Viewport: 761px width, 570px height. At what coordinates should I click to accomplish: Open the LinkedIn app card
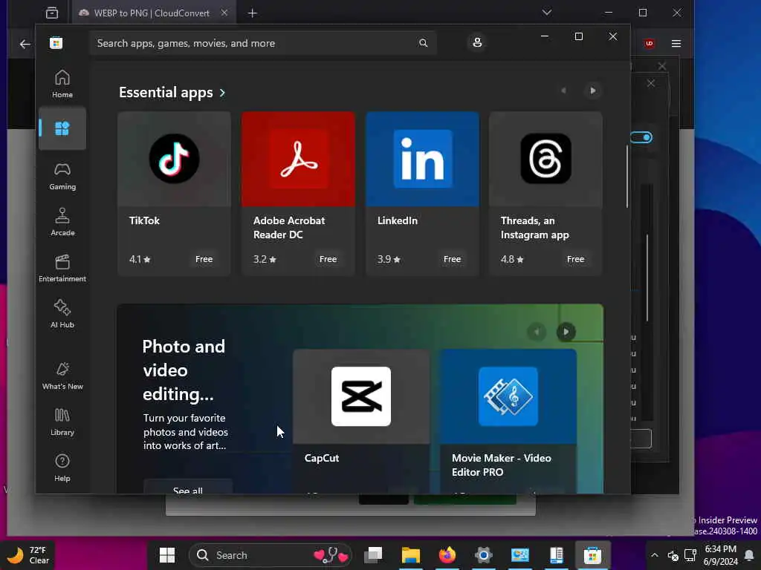422,194
